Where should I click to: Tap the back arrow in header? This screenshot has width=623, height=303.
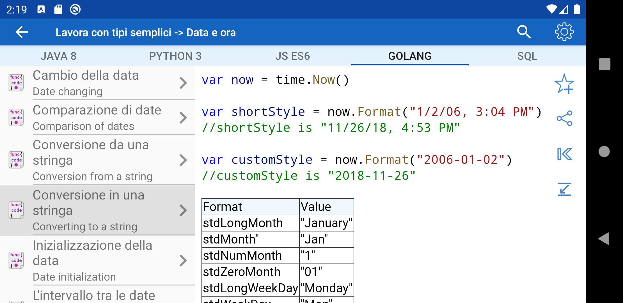[22, 32]
